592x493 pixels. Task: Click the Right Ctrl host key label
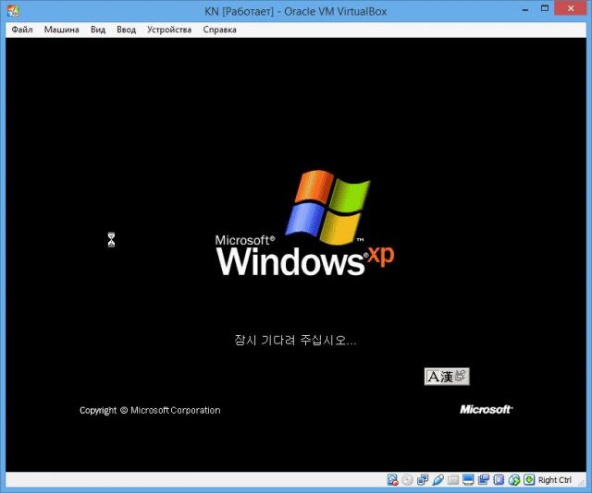coord(555,480)
